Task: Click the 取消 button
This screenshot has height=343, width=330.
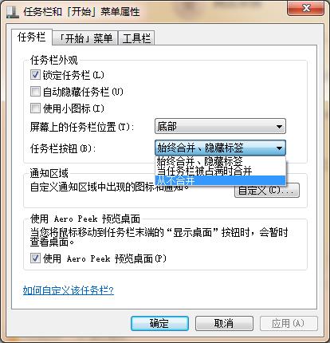Action: click(224, 323)
